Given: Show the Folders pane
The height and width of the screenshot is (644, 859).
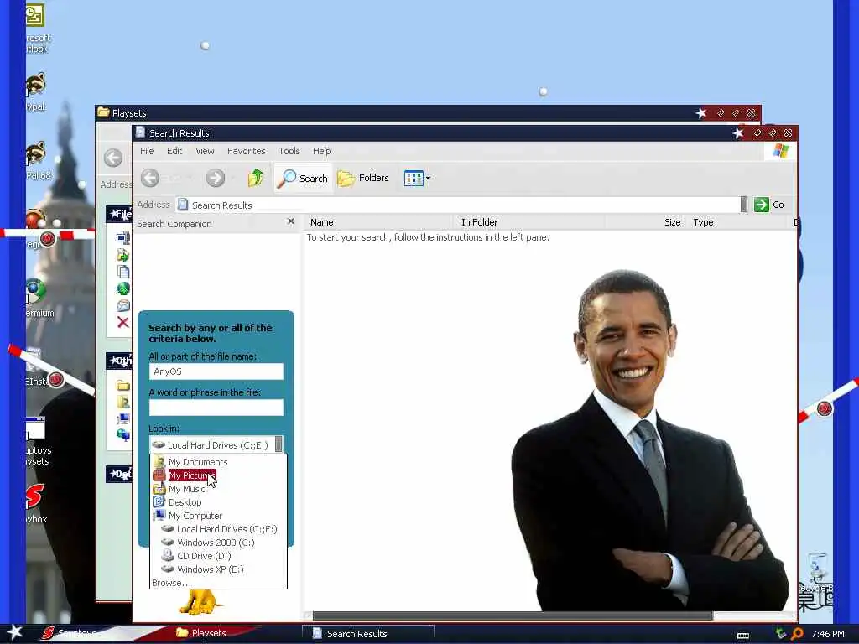Looking at the screenshot, I should click(x=363, y=178).
